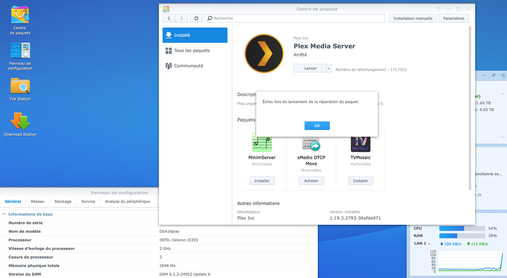Click Installer under TVMosaic
The height and width of the screenshot is (278, 507).
pyautogui.click(x=360, y=181)
